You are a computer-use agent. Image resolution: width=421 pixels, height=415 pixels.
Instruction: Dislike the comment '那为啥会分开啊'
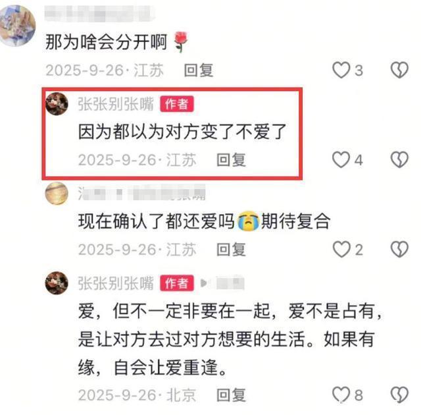[399, 70]
